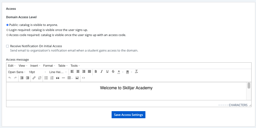Center align text in editor toolbar
This screenshot has height=128, width=256.
pos(78,71)
